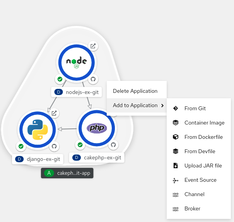Click the cakeph...it-app application label
Image resolution: width=234 pixels, height=222 pixels.
click(67, 173)
